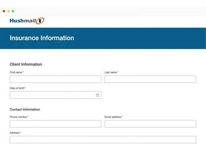The width and height of the screenshot is (206, 154).
Task: Click the Phone number label
Action: click(19, 117)
